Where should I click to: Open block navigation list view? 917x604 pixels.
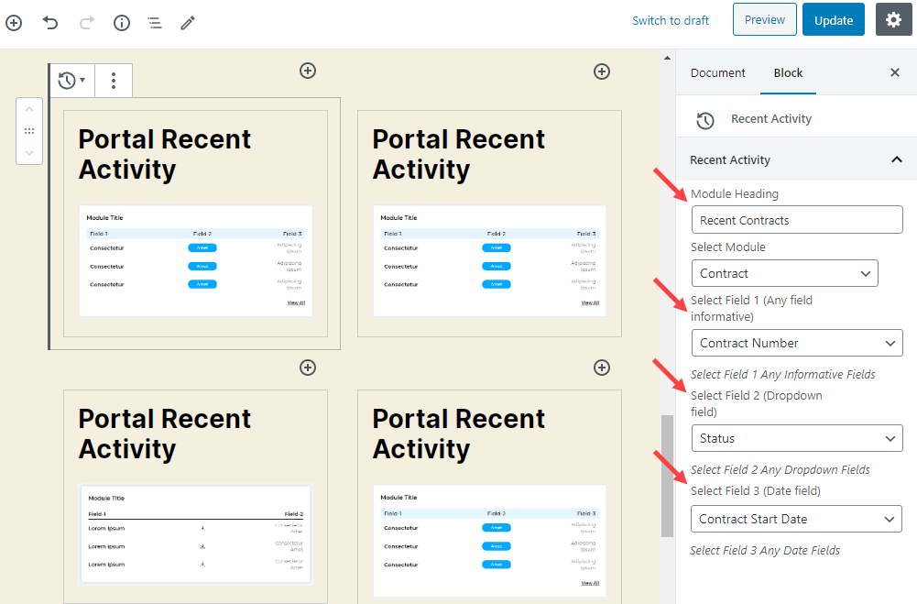[x=155, y=22]
